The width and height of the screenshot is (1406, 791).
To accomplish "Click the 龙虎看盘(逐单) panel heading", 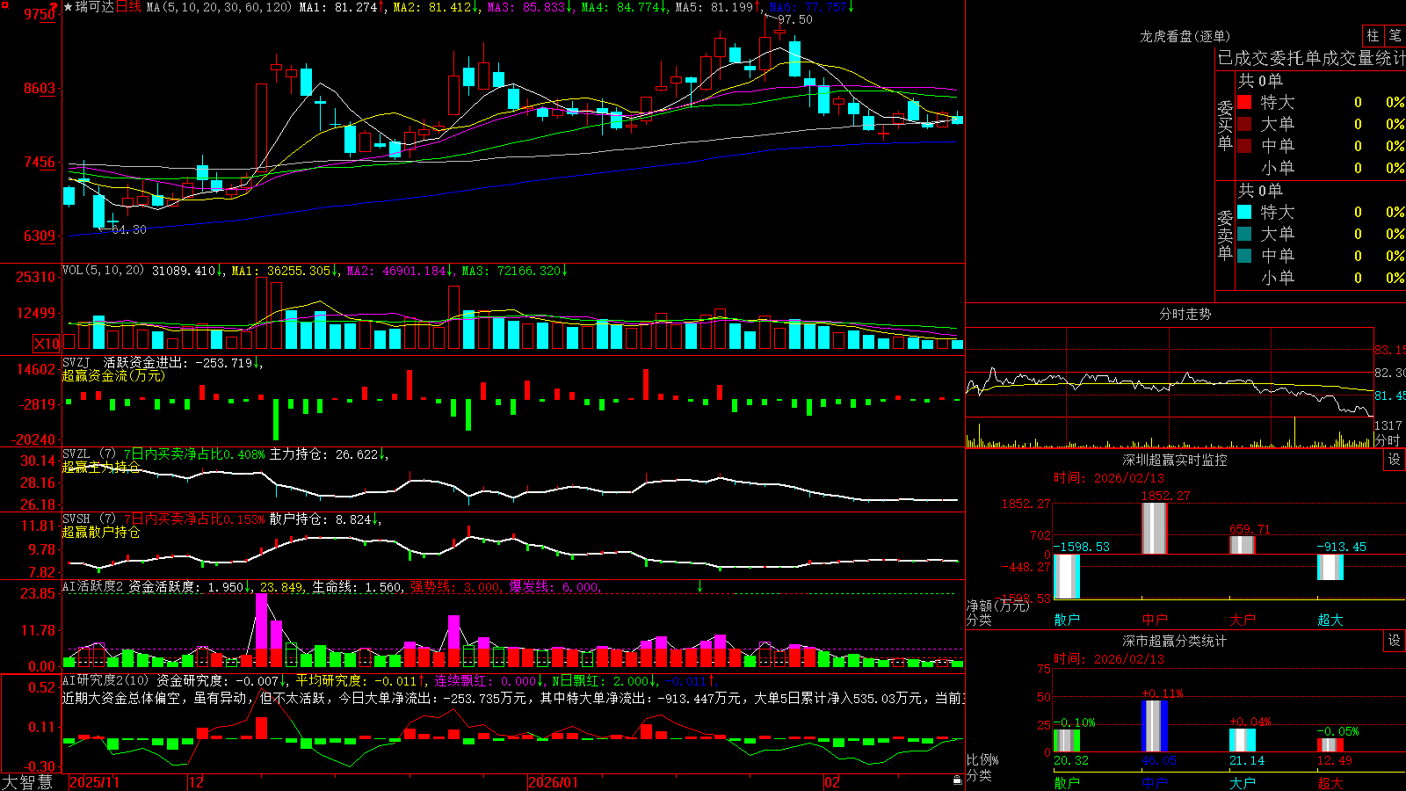I will (1185, 36).
